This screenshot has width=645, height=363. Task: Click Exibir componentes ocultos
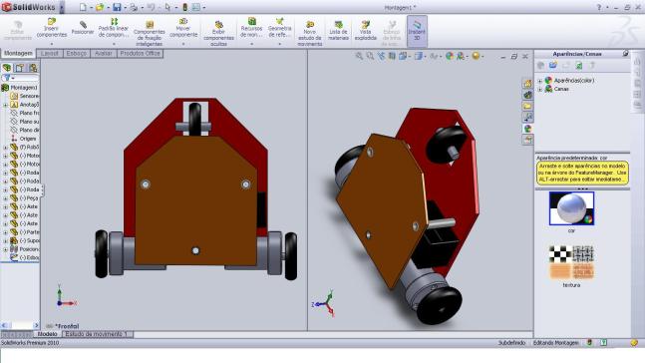[219, 33]
